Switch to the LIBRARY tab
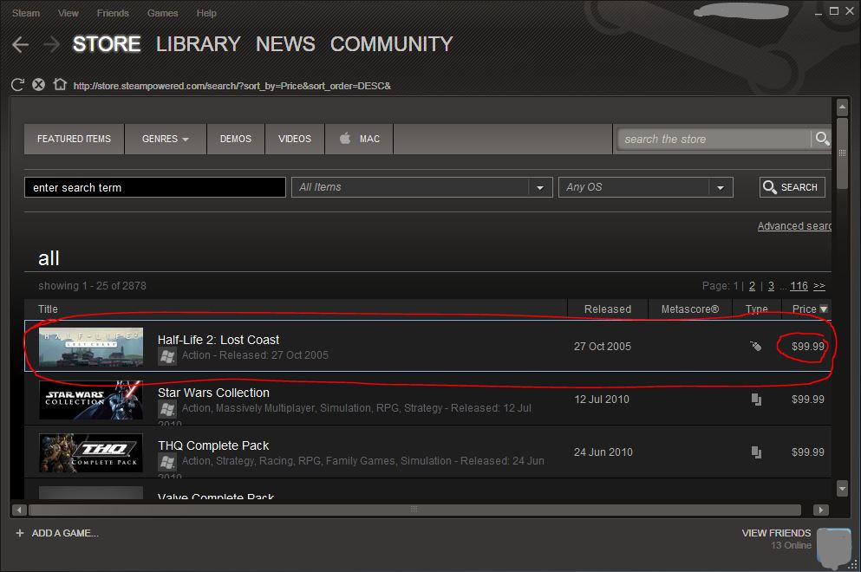861x572 pixels. pos(198,44)
